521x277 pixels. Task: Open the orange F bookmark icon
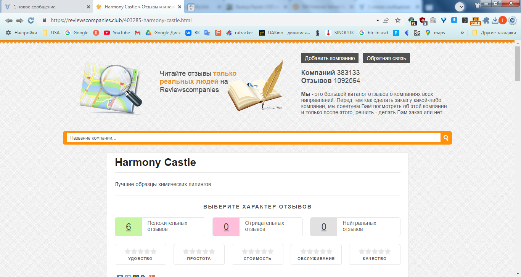click(x=218, y=33)
